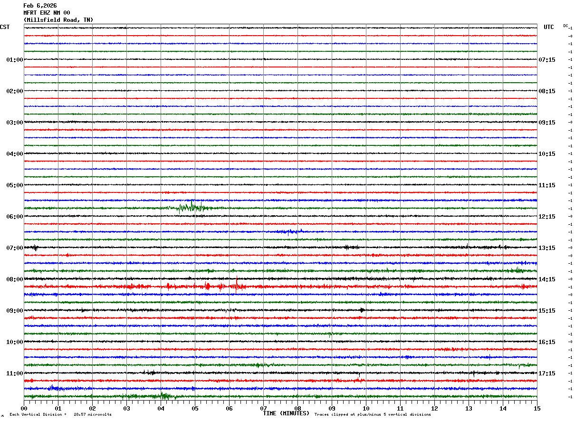
Task: Select the '10:00' CST row label
Action: (x=14, y=342)
